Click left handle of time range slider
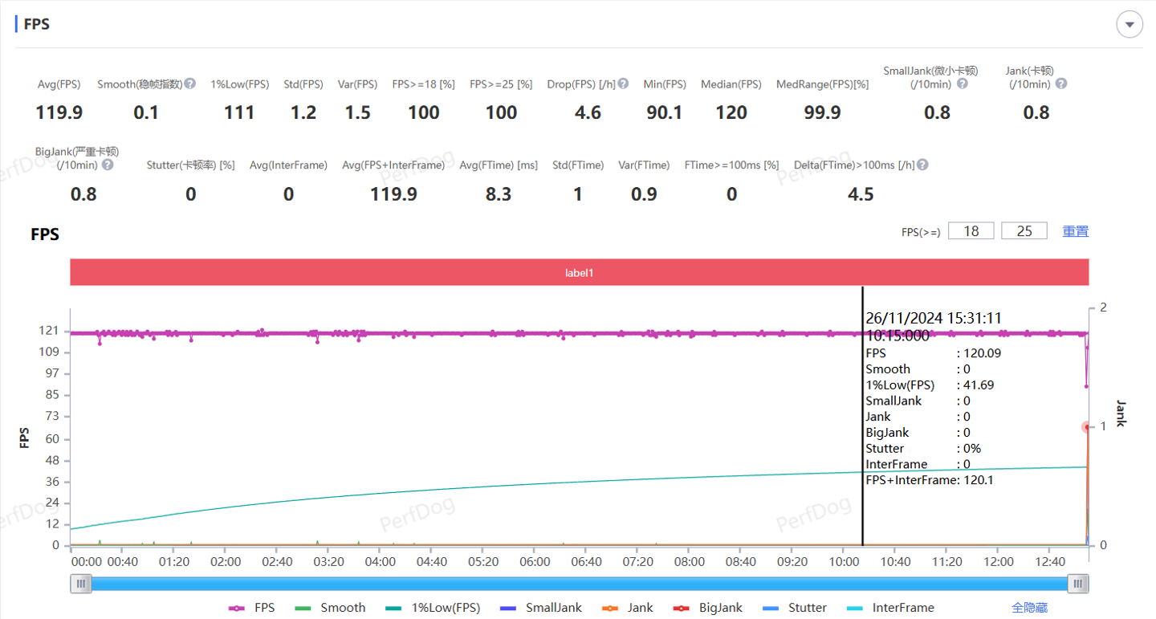This screenshot has width=1156, height=619. 80,584
